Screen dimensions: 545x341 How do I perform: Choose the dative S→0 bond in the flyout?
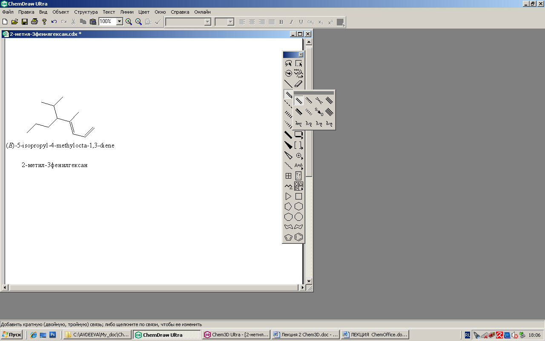pyautogui.click(x=319, y=112)
